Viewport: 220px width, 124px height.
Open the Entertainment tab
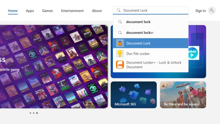(72, 11)
